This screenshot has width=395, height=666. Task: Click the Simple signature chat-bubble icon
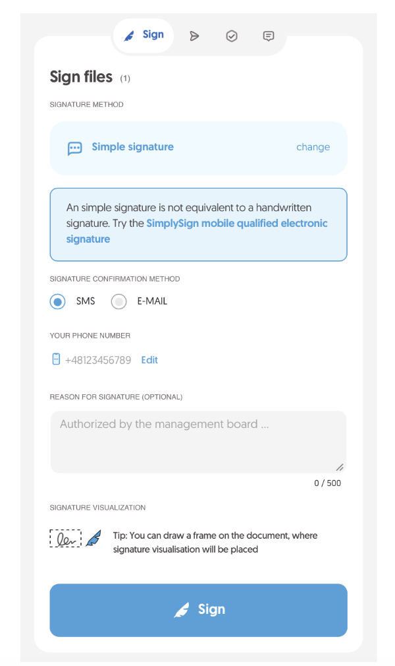pyautogui.click(x=75, y=148)
